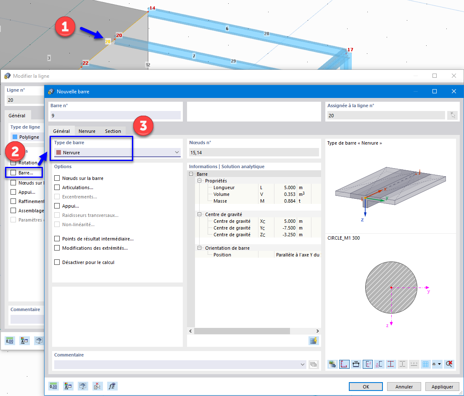Click the Appliquer button
Viewport: 464px width, 396px height.
[442, 386]
